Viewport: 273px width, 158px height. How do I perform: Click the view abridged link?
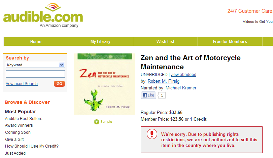click(183, 75)
